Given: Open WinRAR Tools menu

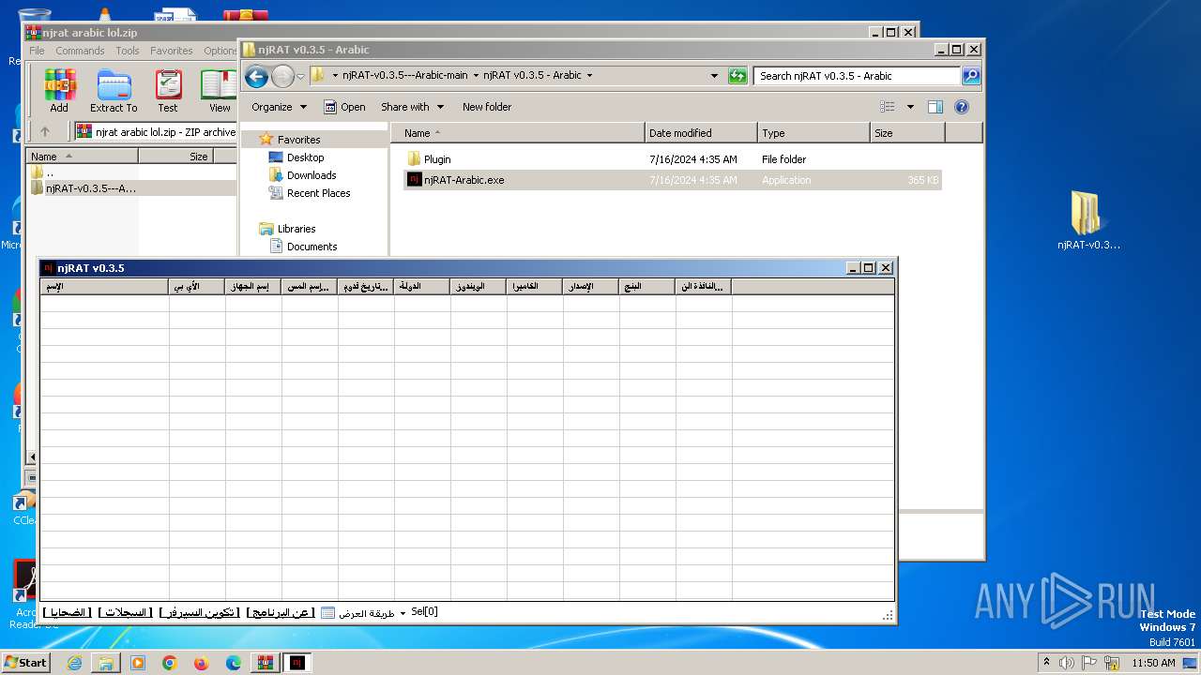Looking at the screenshot, I should (x=128, y=51).
